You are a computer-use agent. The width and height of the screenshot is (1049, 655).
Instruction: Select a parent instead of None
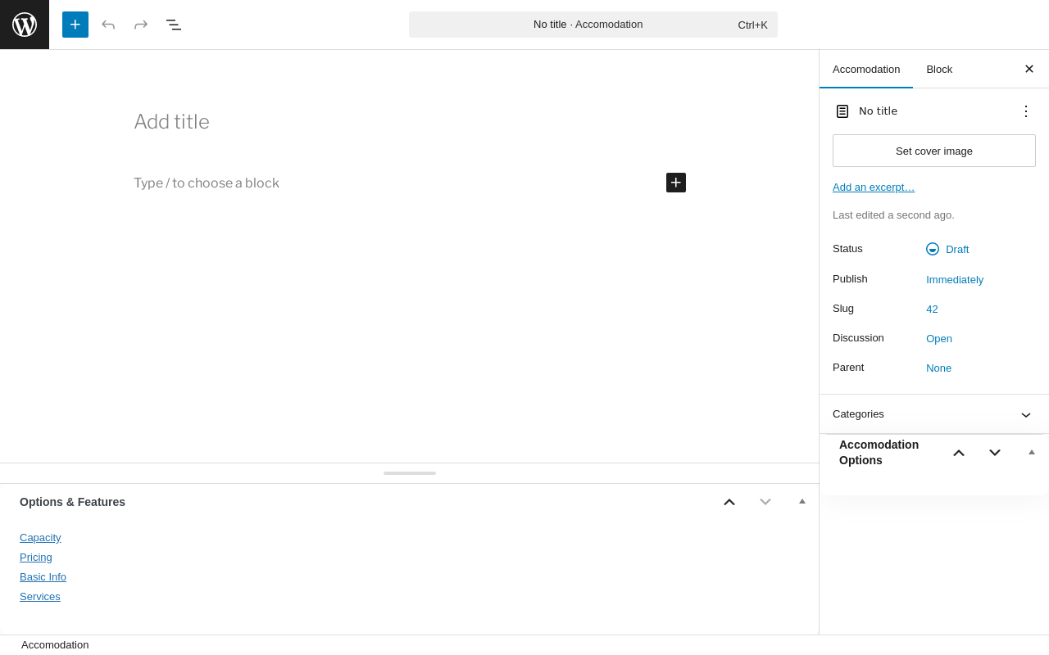939,368
